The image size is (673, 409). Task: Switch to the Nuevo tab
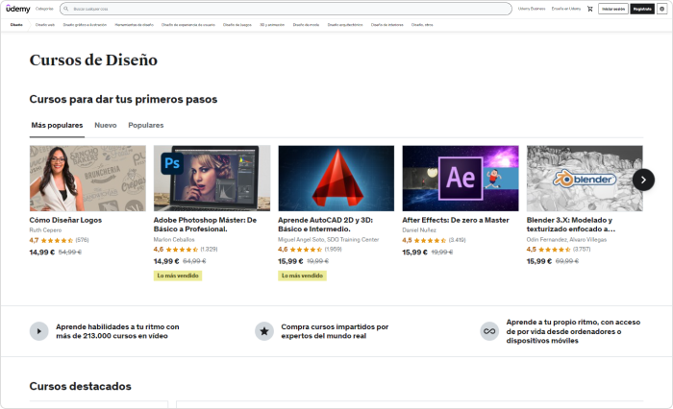(x=106, y=125)
